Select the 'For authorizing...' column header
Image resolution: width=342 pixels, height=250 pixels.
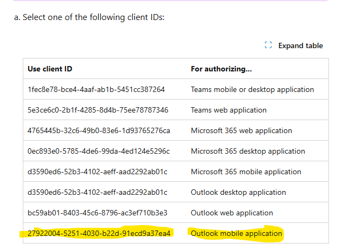pos(221,69)
